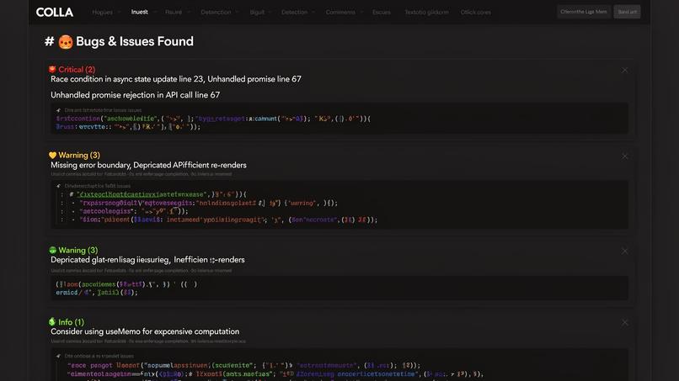This screenshot has height=381, width=679.
Task: Click the Warning (3) heading
Action: (79, 155)
